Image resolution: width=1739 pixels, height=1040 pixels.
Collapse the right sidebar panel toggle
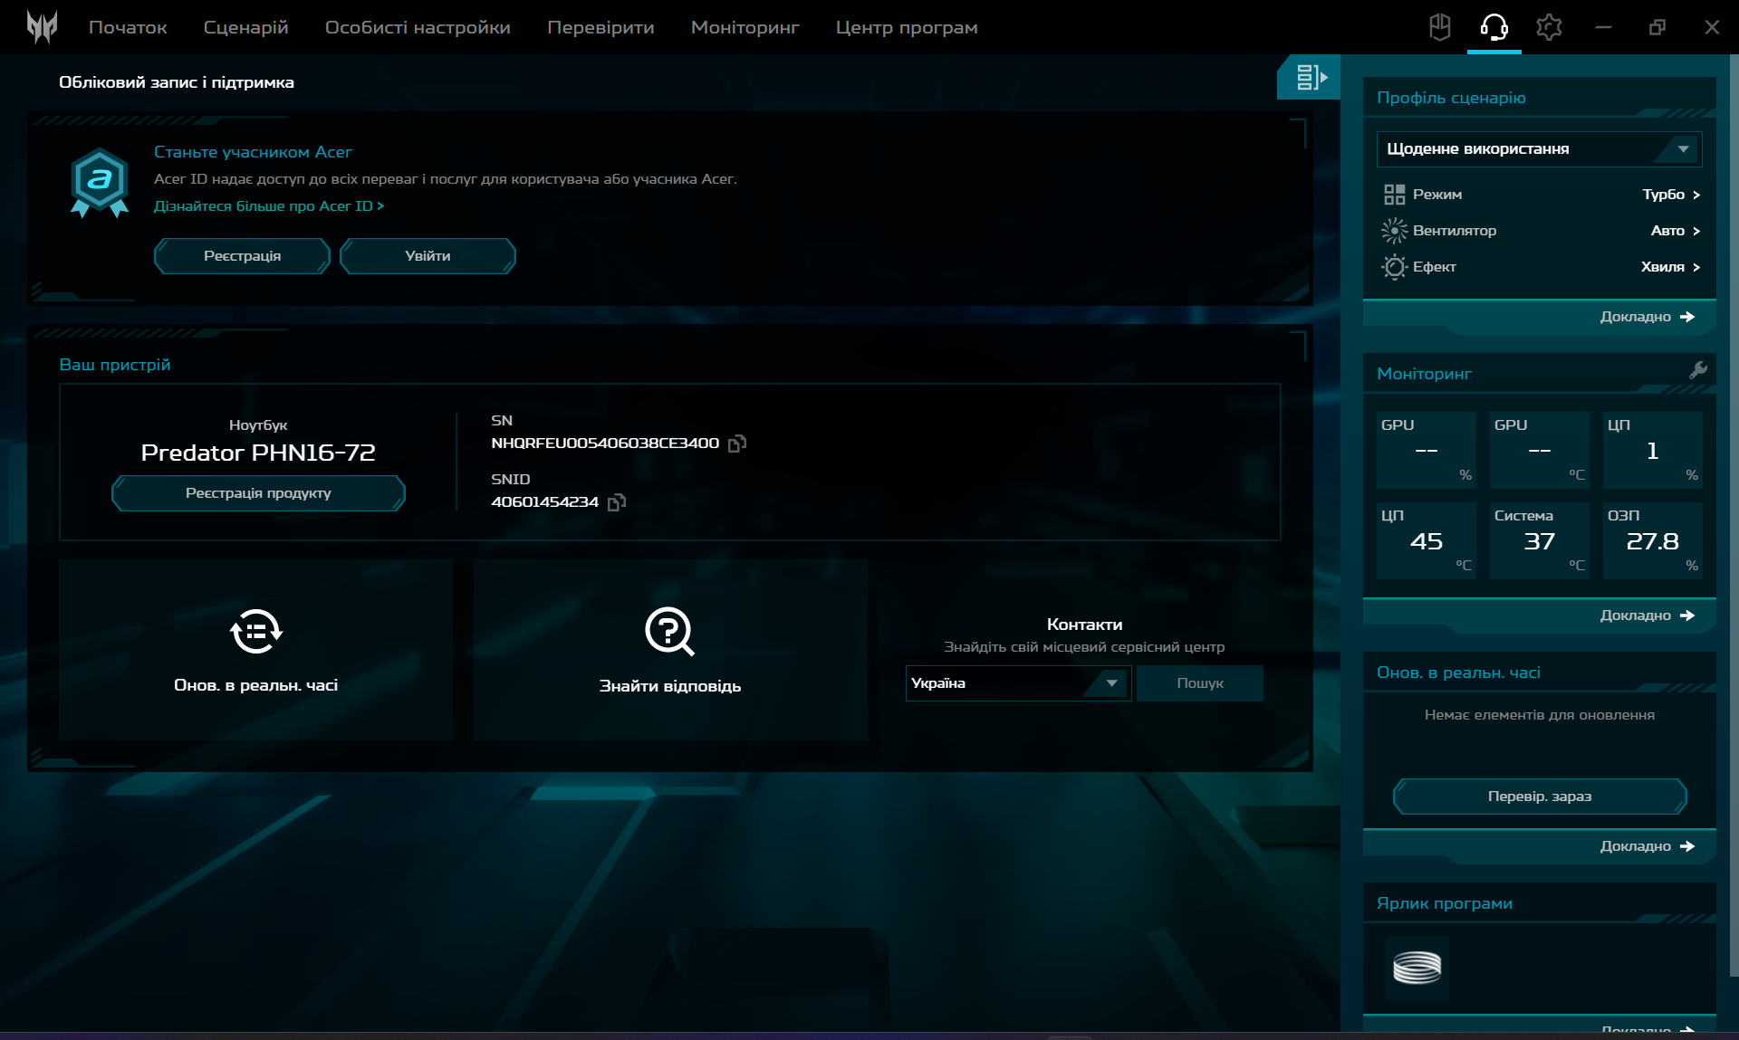(1310, 78)
